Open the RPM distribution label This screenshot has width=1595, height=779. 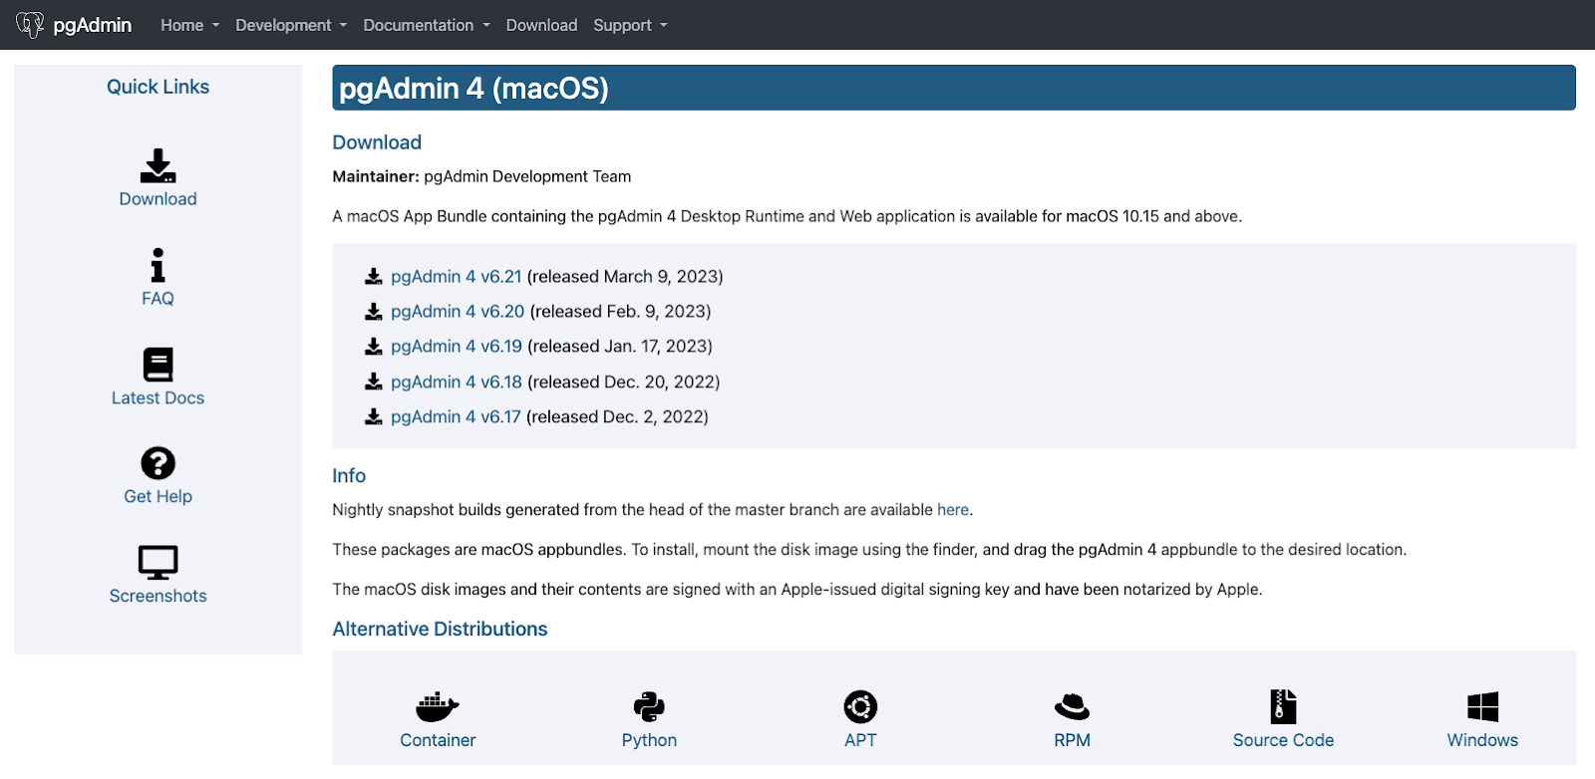point(1072,740)
